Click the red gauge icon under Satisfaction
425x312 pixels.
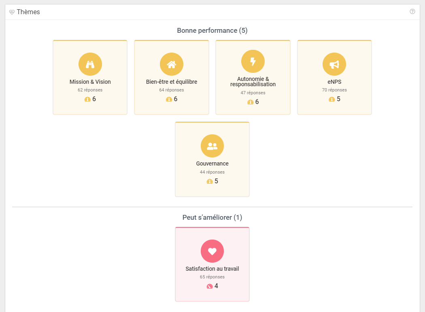click(x=210, y=286)
